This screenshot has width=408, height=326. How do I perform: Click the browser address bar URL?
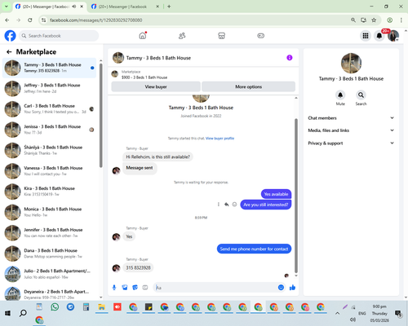tap(96, 20)
